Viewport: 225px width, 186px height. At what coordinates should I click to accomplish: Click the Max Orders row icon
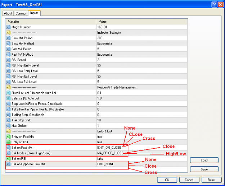[8, 126]
